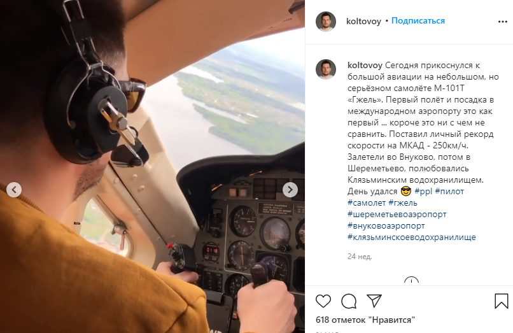Image resolution: width=513 pixels, height=333 pixels.
Task: Open the #пилот hashtag
Action: [x=449, y=191]
